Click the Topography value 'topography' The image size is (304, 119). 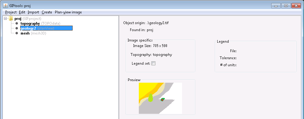coord(162,55)
